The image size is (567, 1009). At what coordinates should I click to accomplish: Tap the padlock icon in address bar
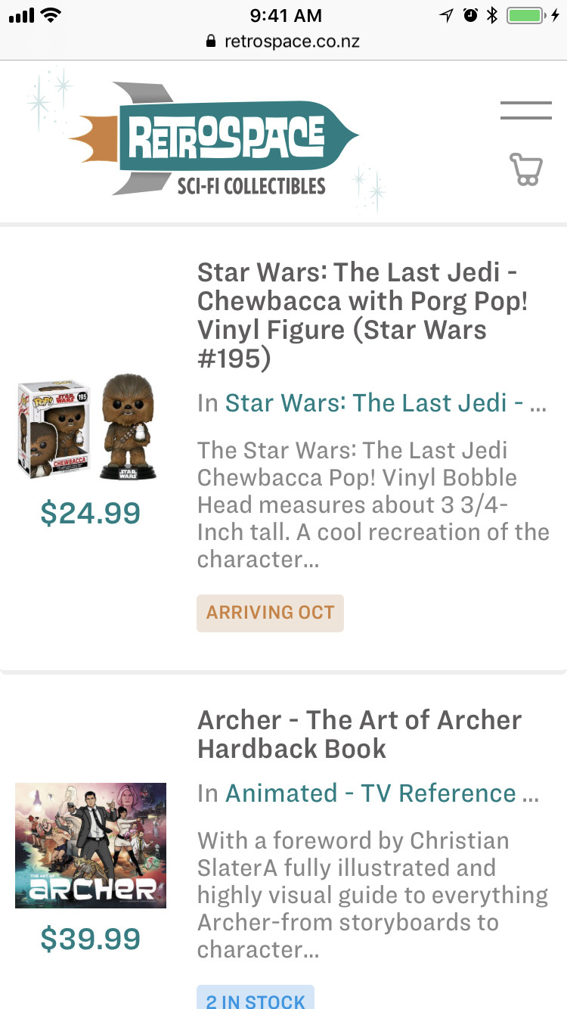tap(211, 41)
